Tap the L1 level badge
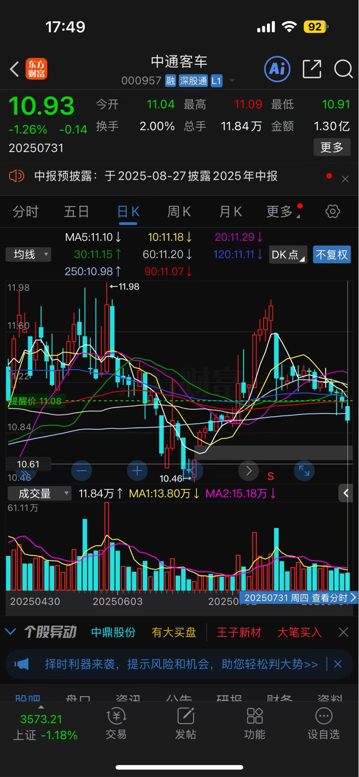 pos(216,81)
